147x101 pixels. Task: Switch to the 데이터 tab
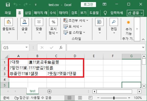click(64, 13)
